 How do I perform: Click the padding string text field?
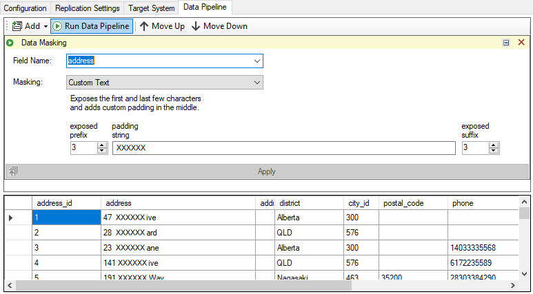click(283, 148)
